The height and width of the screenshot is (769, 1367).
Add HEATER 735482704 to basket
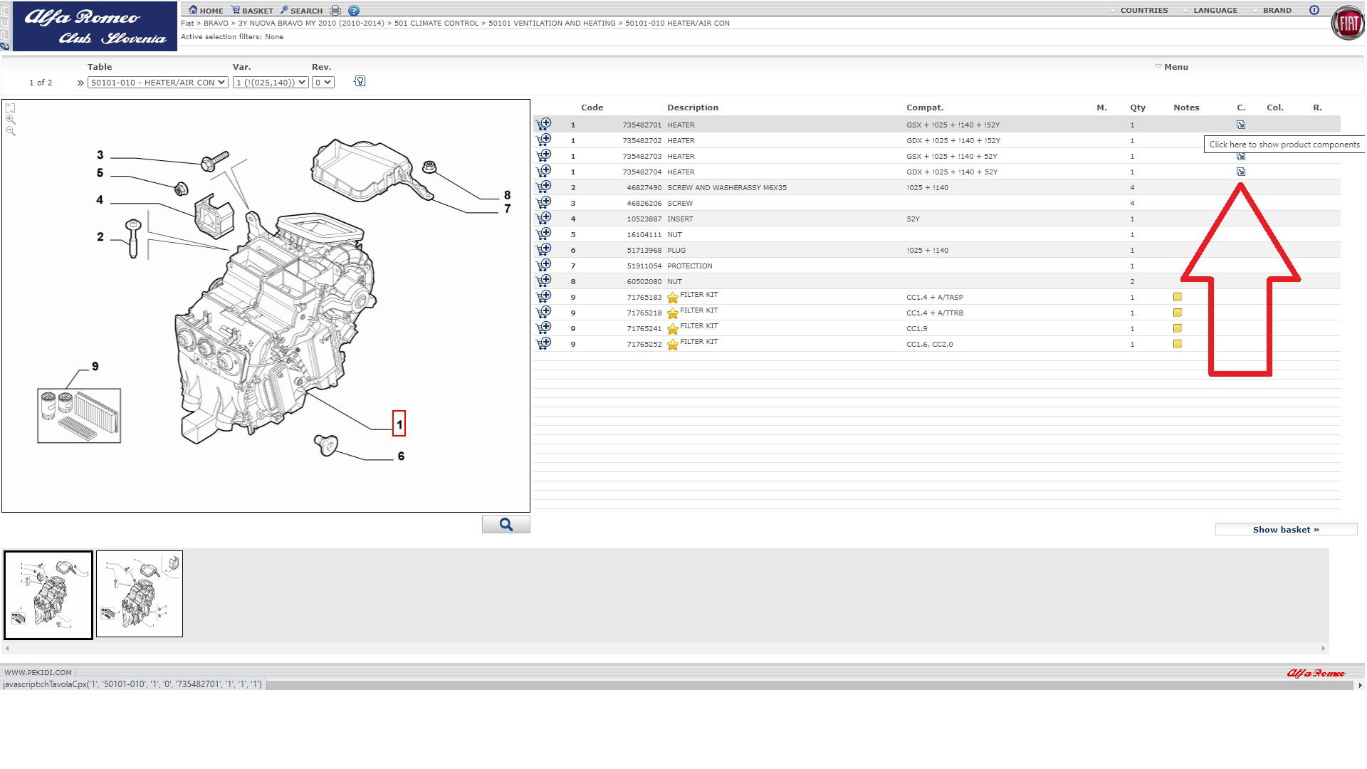pyautogui.click(x=544, y=171)
